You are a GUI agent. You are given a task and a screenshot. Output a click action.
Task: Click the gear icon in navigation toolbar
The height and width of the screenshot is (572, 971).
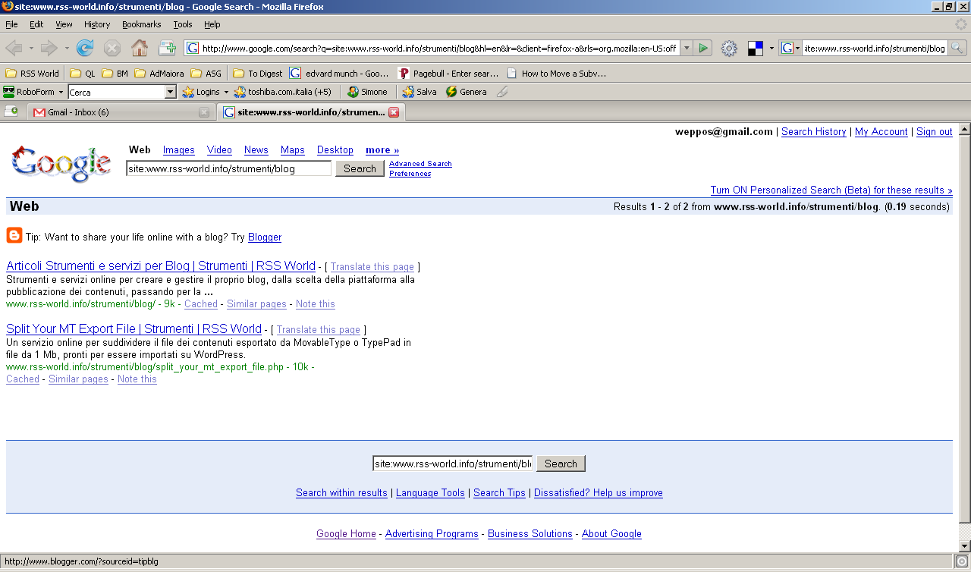pos(729,49)
